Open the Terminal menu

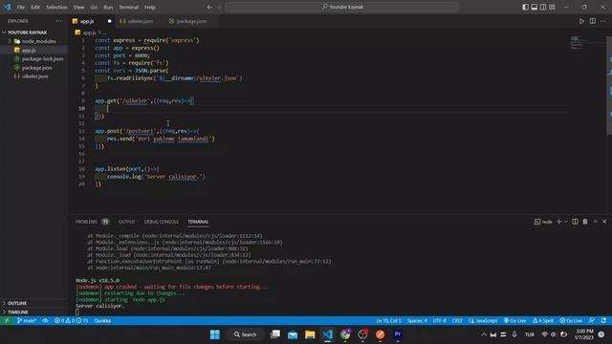pyautogui.click(x=129, y=7)
